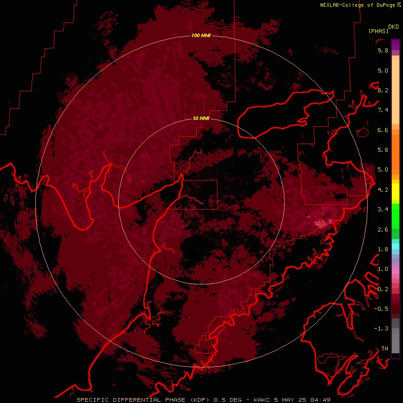
Task: Click the 0.2 scale label
Action: [383, 289]
